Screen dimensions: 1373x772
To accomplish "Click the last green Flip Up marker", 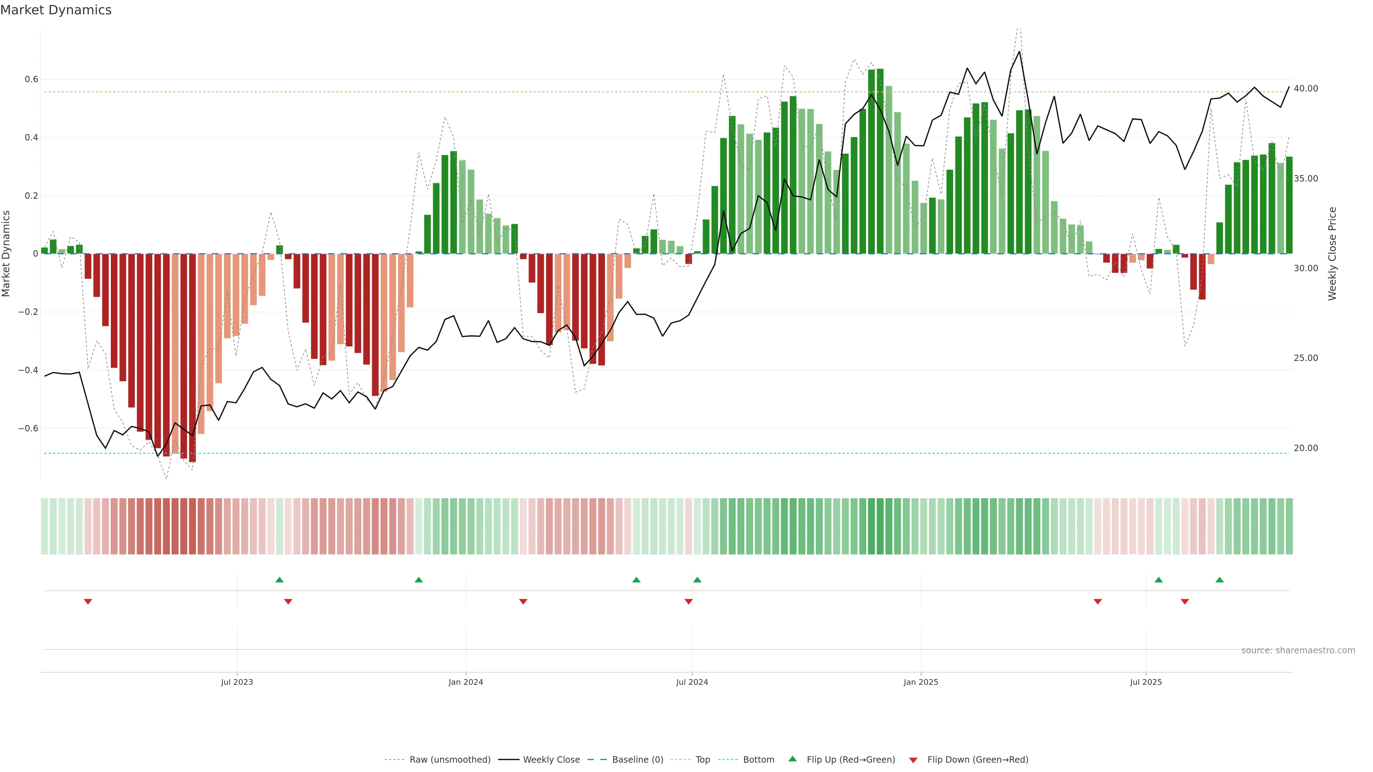I will (x=1220, y=580).
